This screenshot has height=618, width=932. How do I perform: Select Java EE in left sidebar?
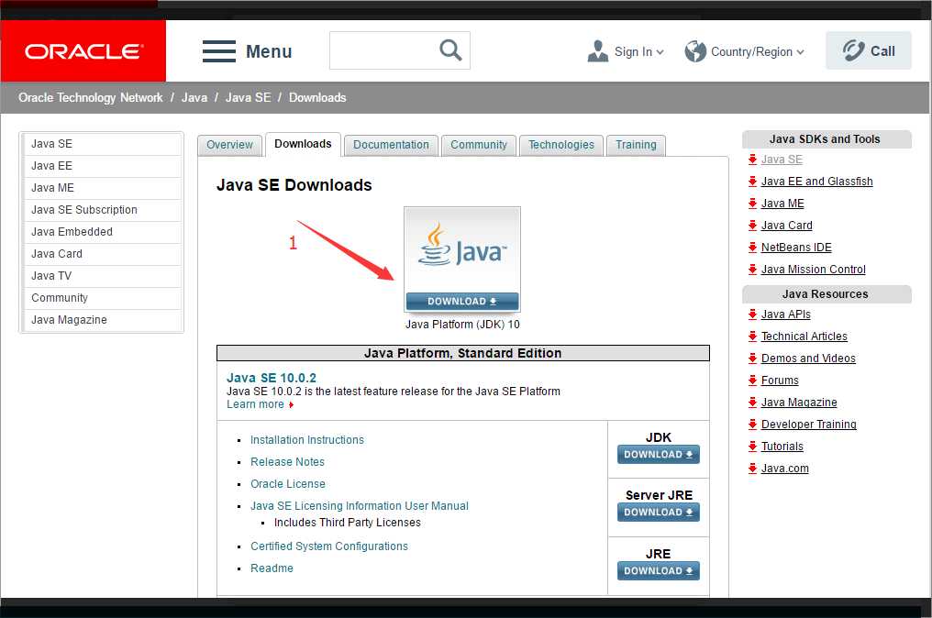102,166
